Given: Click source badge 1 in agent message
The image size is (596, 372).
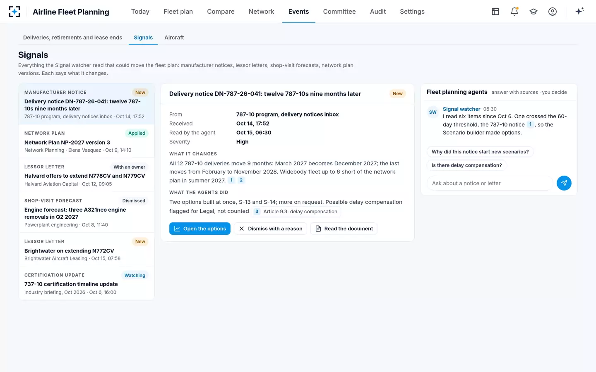Looking at the screenshot, I should coord(530,124).
